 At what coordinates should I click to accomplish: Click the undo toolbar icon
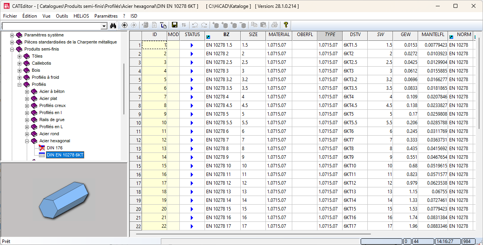pyautogui.click(x=195, y=25)
